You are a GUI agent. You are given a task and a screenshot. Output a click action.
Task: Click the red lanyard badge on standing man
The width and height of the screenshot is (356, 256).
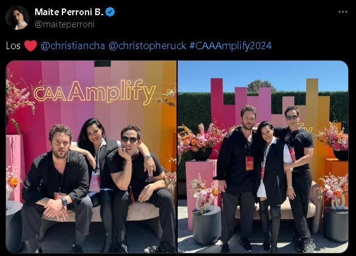249,163
